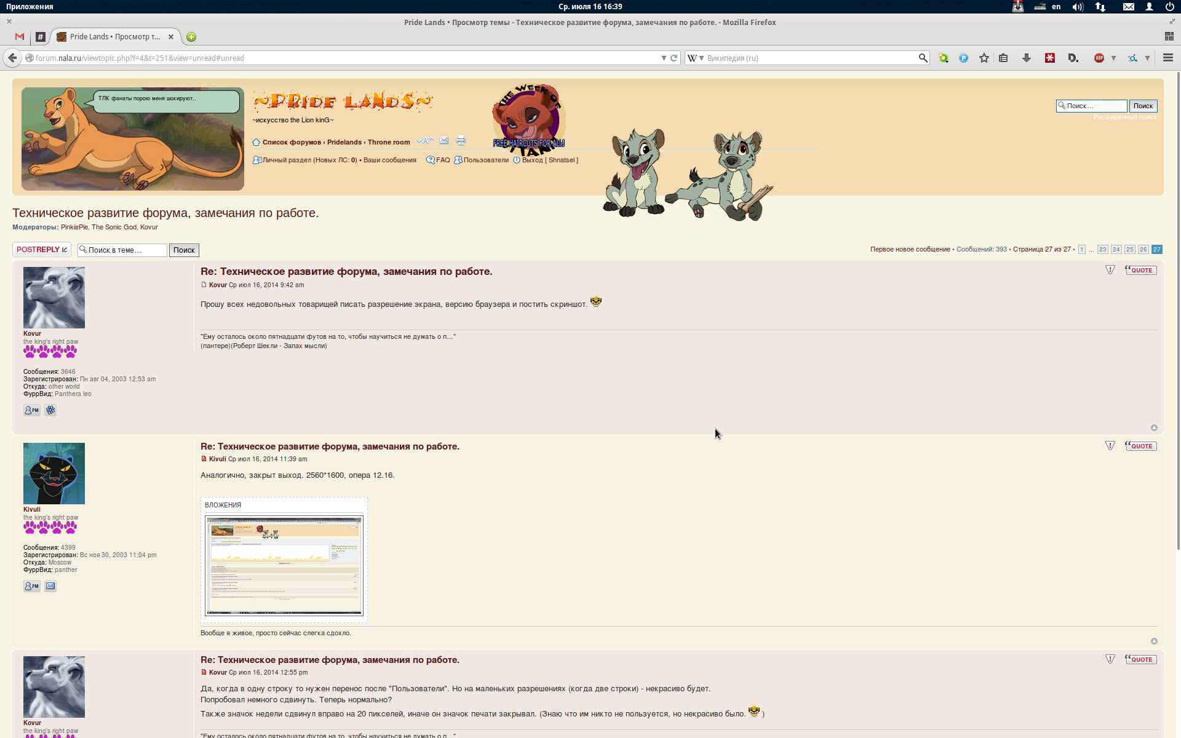Open the URL bar history dropdown

[x=664, y=58]
